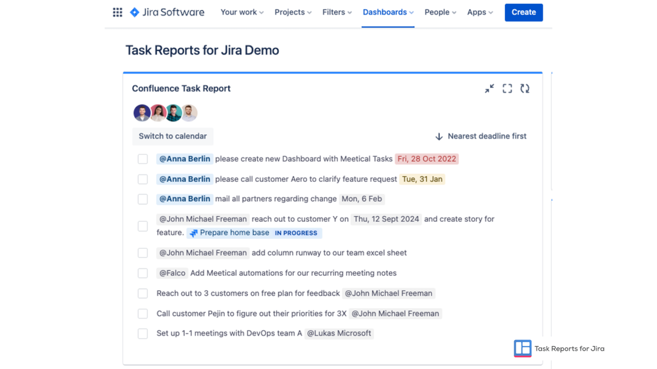This screenshot has width=657, height=369.
Task: Click the Fri, 28 Oct 2022 date tag
Action: (x=427, y=159)
